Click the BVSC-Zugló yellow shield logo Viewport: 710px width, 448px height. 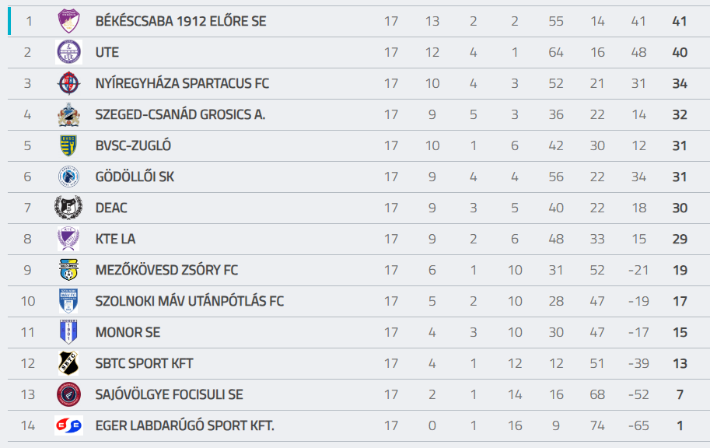coord(68,145)
